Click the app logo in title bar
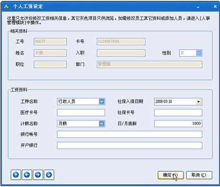Screen dimensions: 220x187 6,6
